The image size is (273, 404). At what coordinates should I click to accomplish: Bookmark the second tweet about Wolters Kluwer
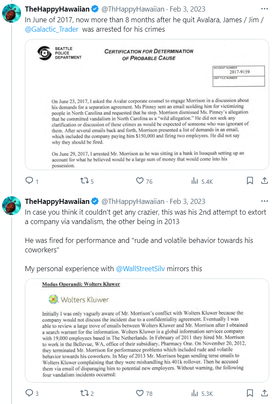coord(250,393)
